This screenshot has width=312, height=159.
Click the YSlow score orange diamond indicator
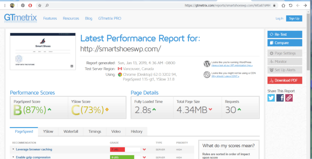(107, 109)
